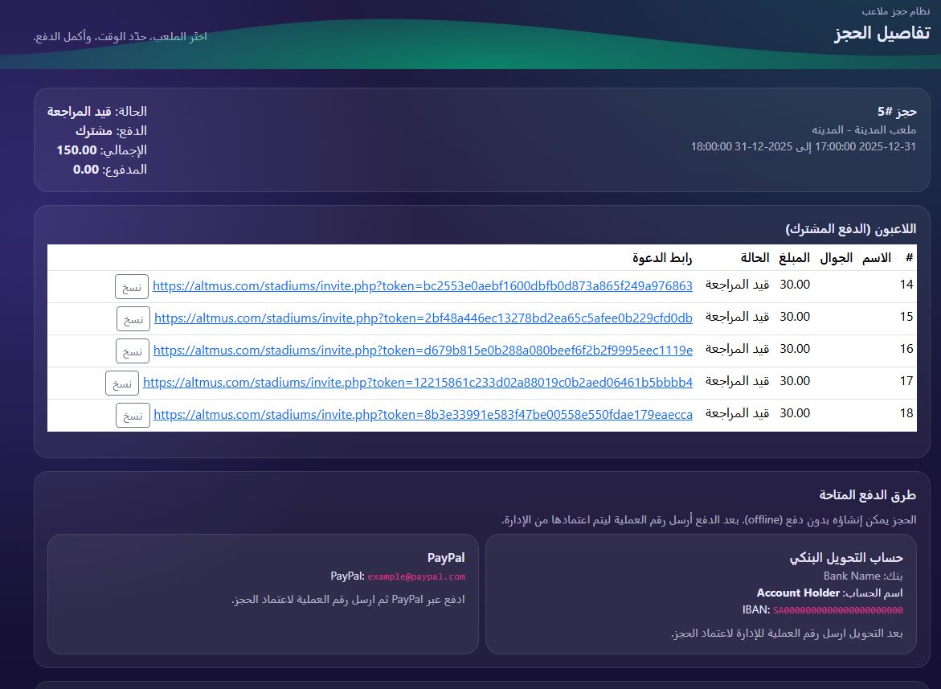Open invite link for player 16
Image resolution: width=941 pixels, height=689 pixels.
pyautogui.click(x=424, y=350)
